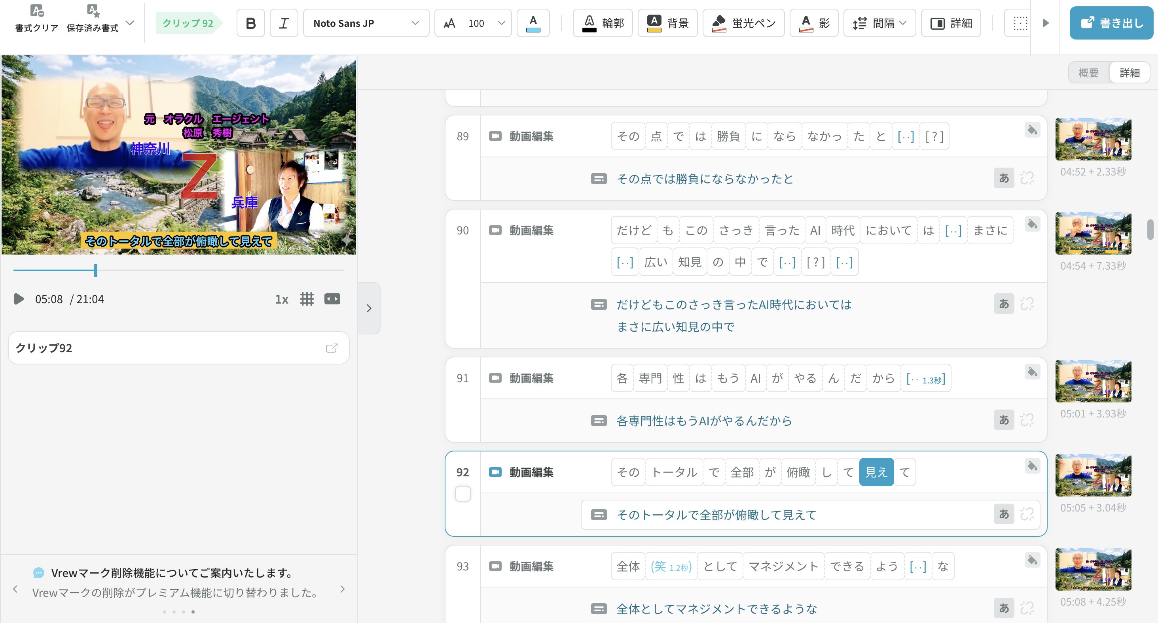1158x623 pixels.
Task: Click the あ button on clip 89 subtitle
Action: pos(1004,178)
